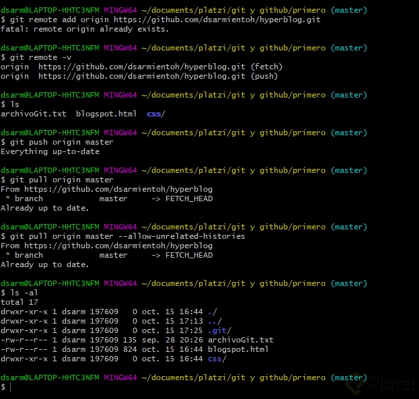Click the '17:13' time in the ../ row
The image size is (419, 399).
[x=191, y=321]
